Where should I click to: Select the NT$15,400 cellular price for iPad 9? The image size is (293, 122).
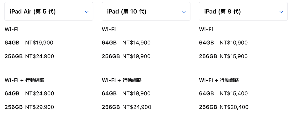[x=234, y=94]
